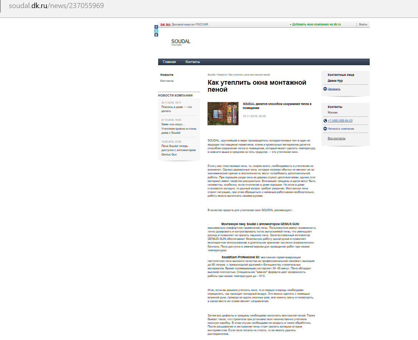Click the article thumbnail image
This screenshot has width=418, height=340.
(223, 113)
